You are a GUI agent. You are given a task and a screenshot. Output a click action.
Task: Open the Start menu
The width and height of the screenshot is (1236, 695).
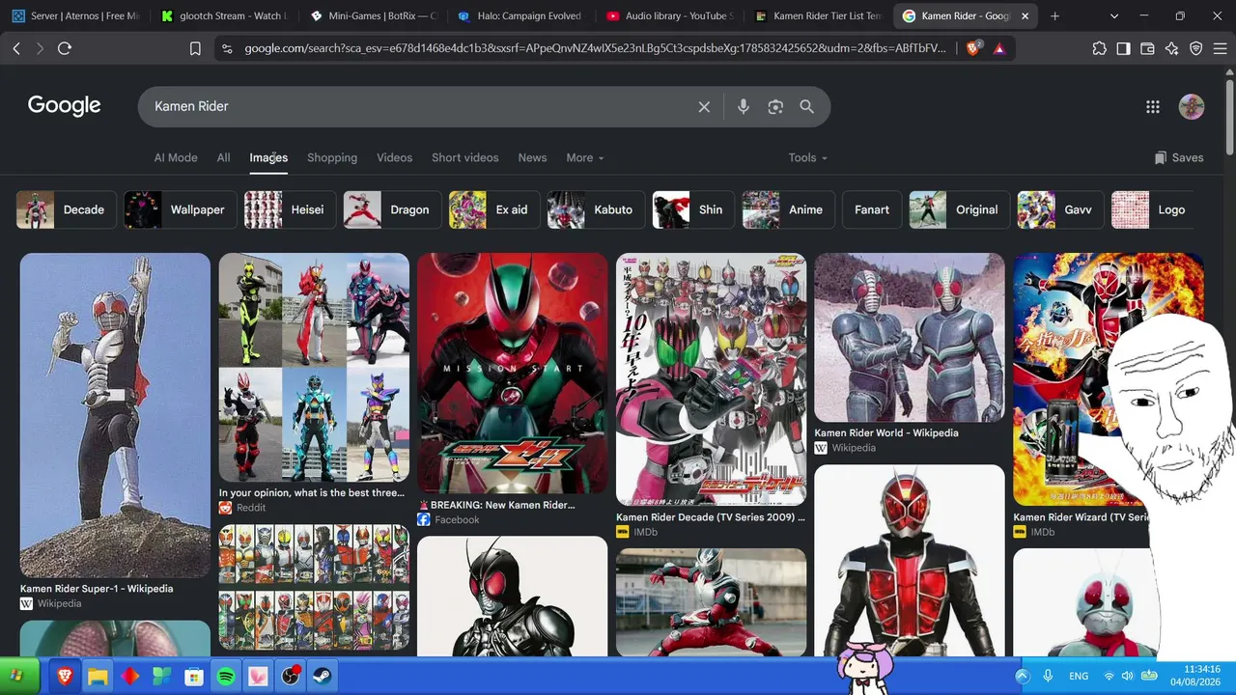[19, 675]
